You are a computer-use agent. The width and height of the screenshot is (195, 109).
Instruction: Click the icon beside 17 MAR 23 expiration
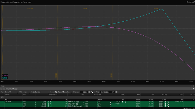tap(77, 102)
